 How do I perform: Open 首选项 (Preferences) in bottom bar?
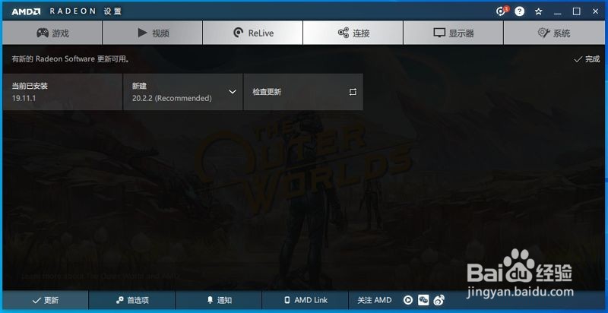[x=132, y=300]
